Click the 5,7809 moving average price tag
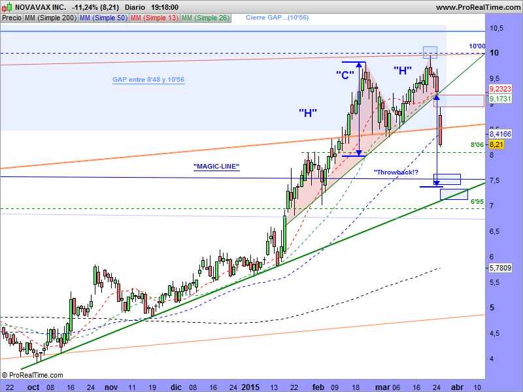Screen dimensions: 523x392 500,268
